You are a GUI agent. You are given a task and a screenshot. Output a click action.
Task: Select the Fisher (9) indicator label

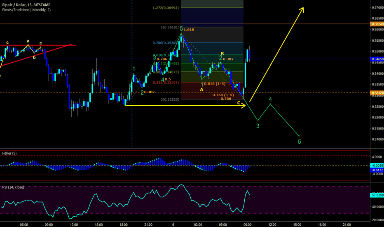[9, 154]
